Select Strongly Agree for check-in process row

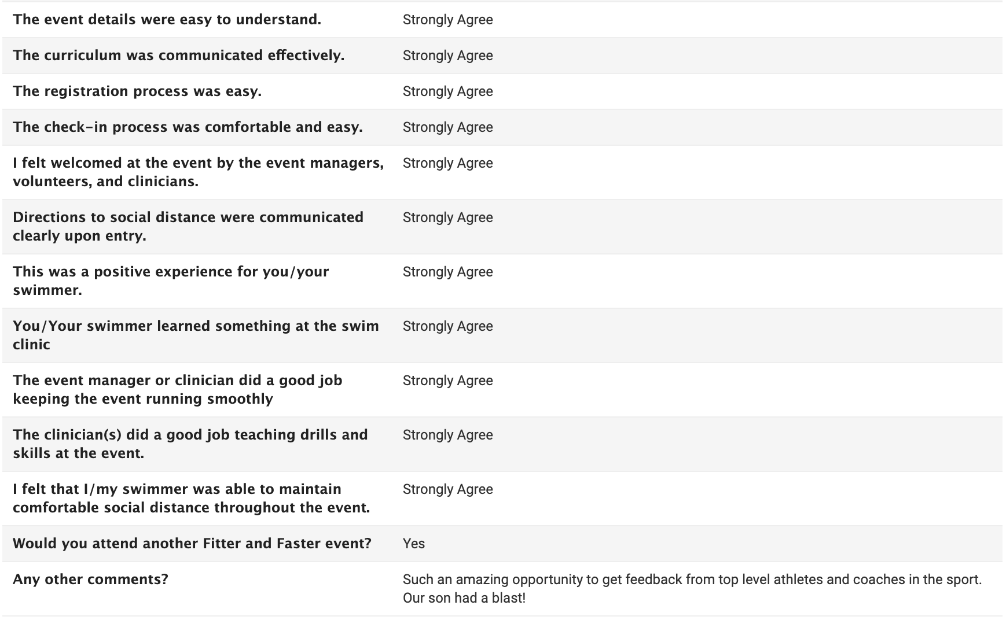[x=448, y=127]
